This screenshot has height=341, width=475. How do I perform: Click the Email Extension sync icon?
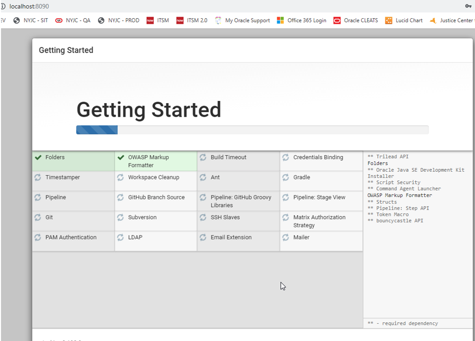click(x=203, y=237)
